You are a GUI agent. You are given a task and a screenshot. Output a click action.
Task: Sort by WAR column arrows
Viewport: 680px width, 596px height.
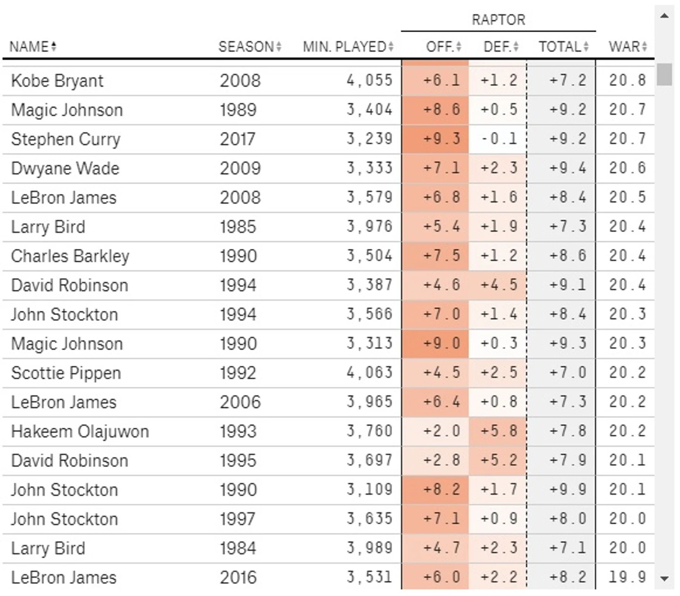click(x=645, y=47)
